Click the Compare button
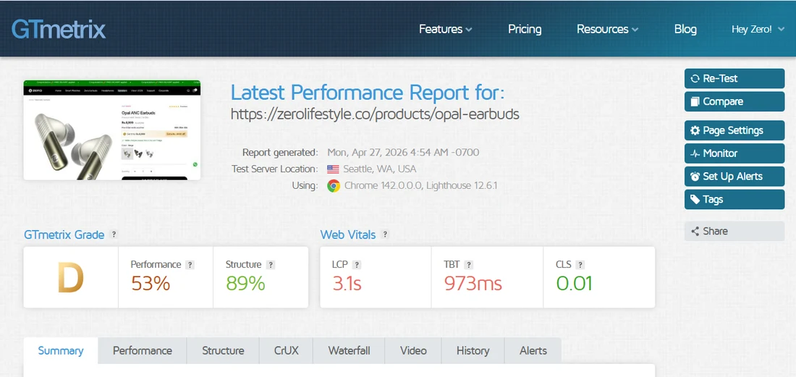The width and height of the screenshot is (796, 377). (734, 101)
